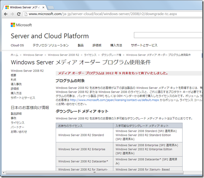
Task: Click the browser Back arrow
Action: pos(6,14)
